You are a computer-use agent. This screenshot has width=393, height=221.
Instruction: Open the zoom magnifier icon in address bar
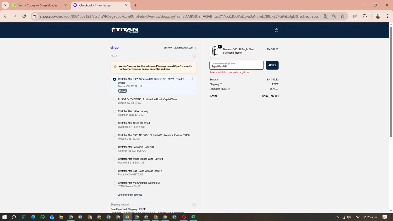[334, 16]
